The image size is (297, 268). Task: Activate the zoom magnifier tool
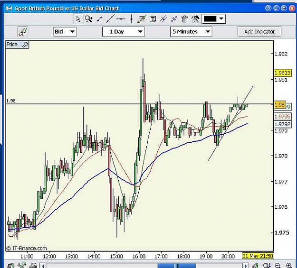(88, 19)
